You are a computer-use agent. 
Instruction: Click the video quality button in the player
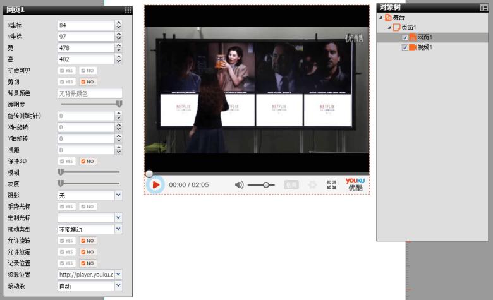291,184
